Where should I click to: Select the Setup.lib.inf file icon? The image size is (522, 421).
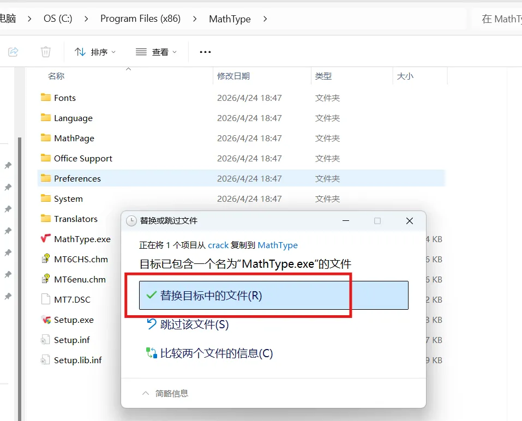pos(45,360)
